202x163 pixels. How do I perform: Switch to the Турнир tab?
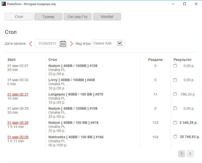(48, 17)
